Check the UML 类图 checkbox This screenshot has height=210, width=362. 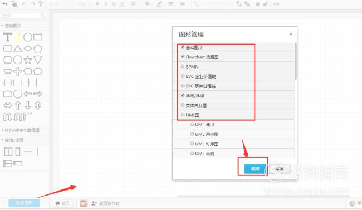(x=192, y=153)
